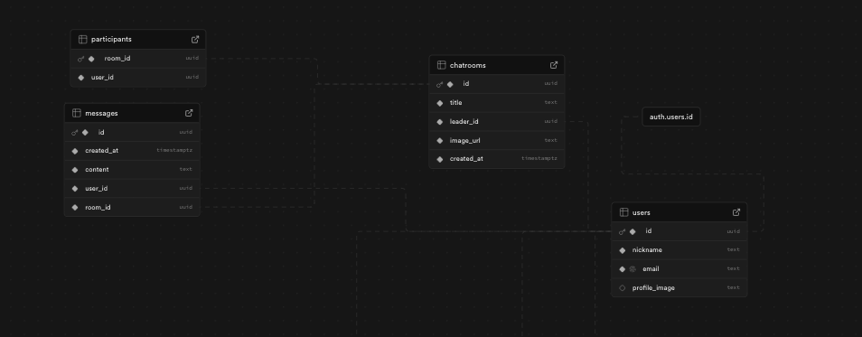
Task: Select the auth.users.id reference node
Action: pos(671,117)
